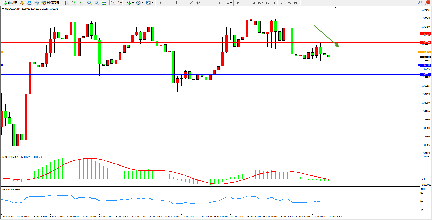Open the indicators list dropdown arrow

pyautogui.click(x=133, y=3)
